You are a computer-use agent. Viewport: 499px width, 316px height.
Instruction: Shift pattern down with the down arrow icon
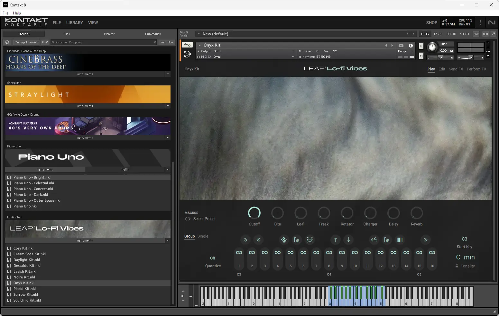tap(348, 240)
